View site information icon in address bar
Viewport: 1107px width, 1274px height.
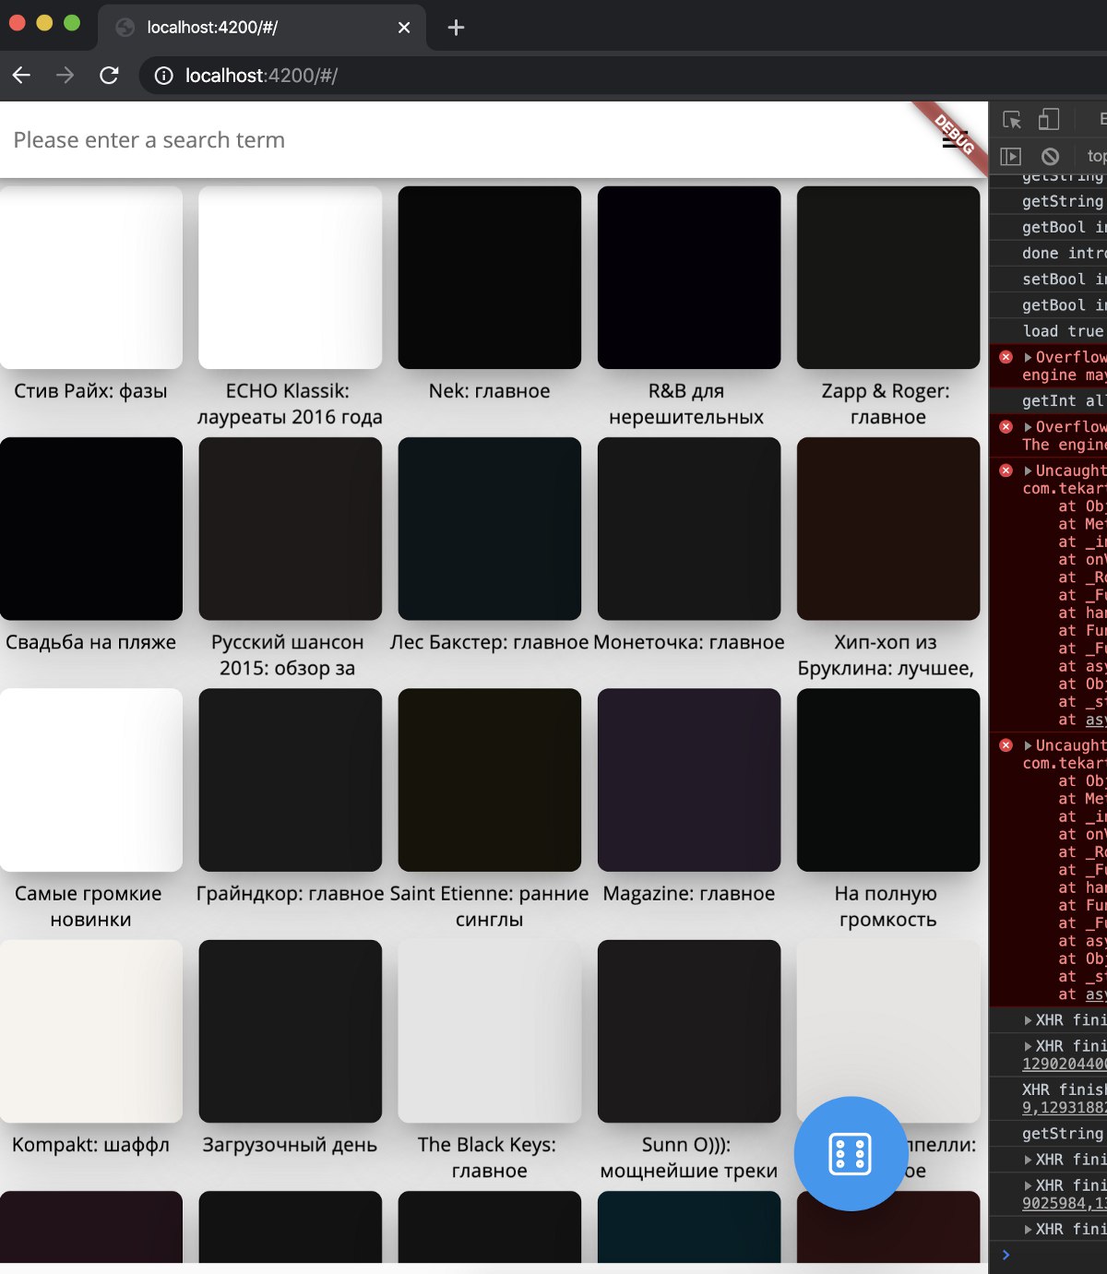tap(163, 76)
